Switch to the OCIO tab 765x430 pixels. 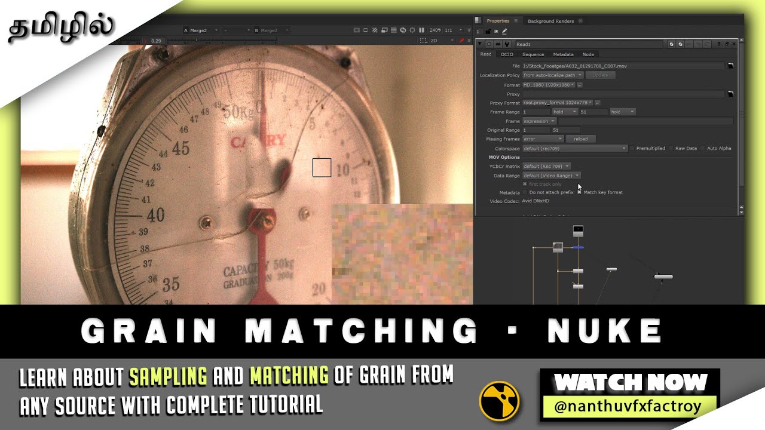[x=507, y=54]
